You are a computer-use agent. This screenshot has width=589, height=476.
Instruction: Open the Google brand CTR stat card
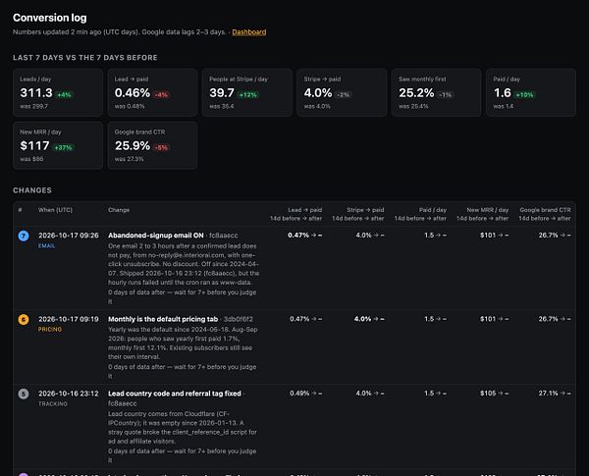pyautogui.click(x=152, y=145)
